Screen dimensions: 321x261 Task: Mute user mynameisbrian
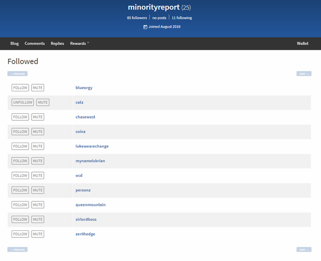(38, 161)
